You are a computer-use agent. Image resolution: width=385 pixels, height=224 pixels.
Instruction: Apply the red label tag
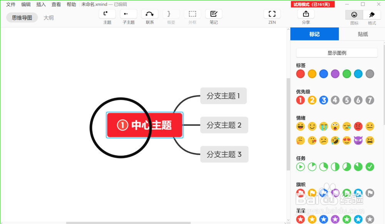pos(300,74)
